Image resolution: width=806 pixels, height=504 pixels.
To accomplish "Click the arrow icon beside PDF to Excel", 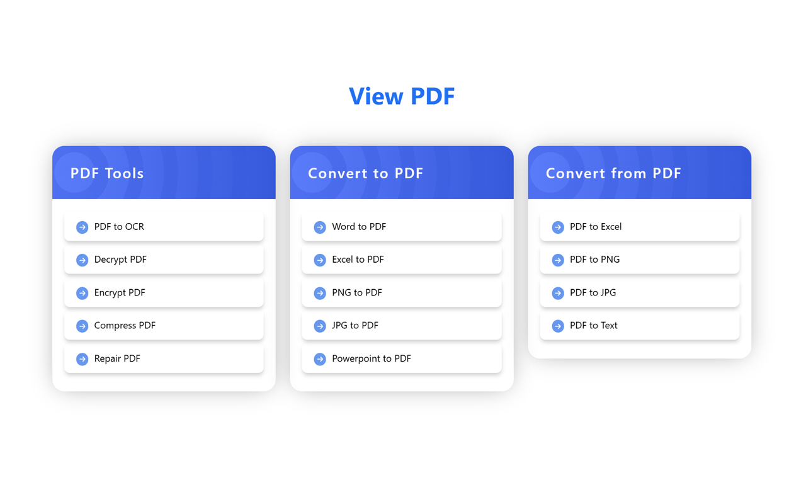I will click(x=557, y=227).
